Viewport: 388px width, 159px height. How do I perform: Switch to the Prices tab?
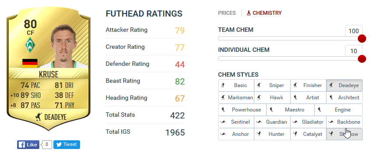click(x=227, y=13)
